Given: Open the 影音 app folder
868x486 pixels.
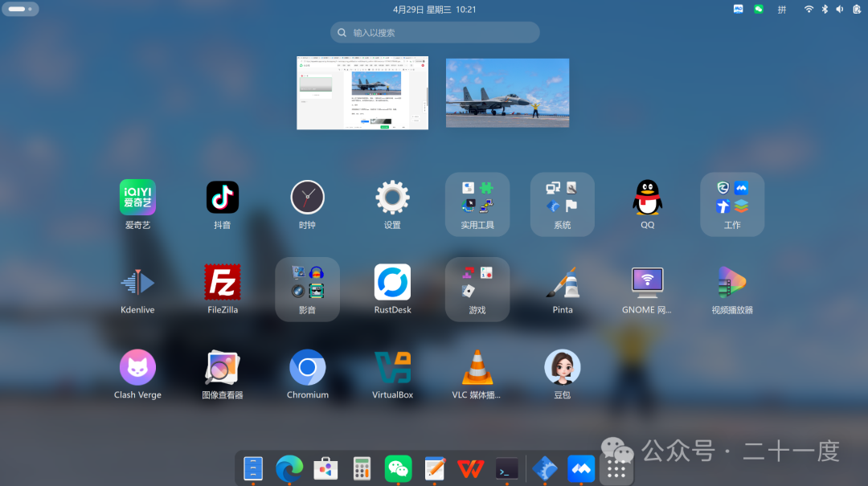Looking at the screenshot, I should (307, 289).
